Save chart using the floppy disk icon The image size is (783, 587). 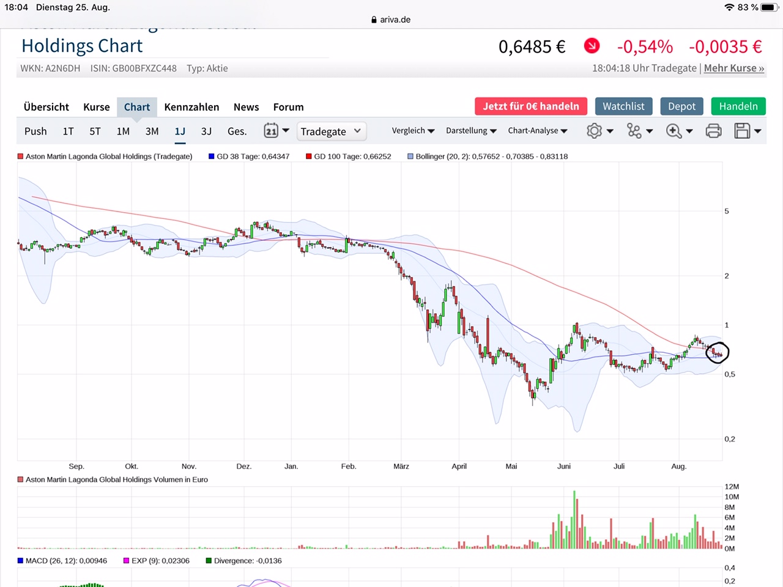click(742, 131)
